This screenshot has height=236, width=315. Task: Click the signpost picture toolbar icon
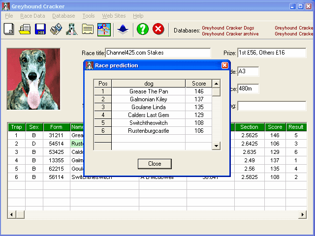pyautogui.click(x=103, y=29)
